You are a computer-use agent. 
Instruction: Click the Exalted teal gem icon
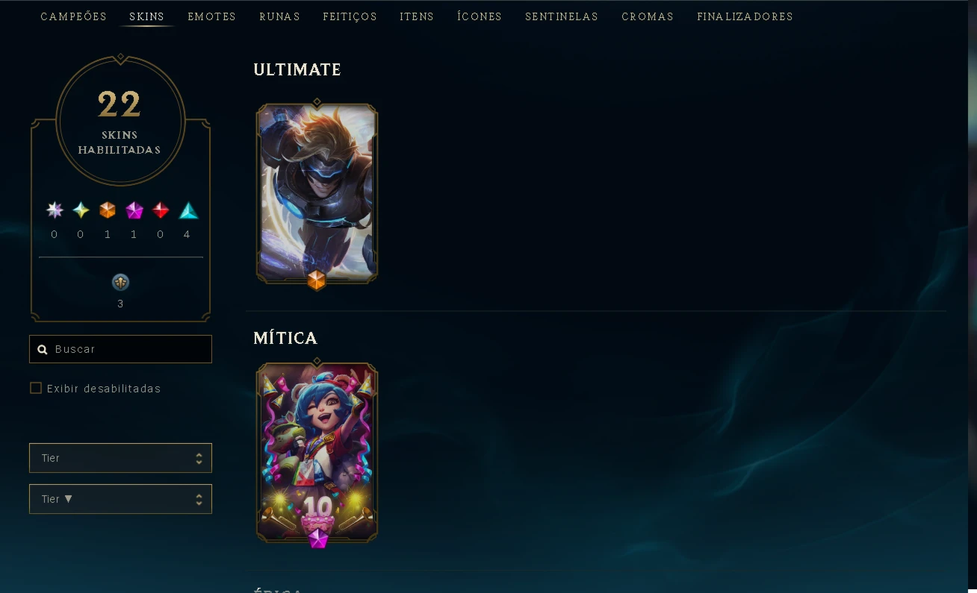[x=81, y=210]
